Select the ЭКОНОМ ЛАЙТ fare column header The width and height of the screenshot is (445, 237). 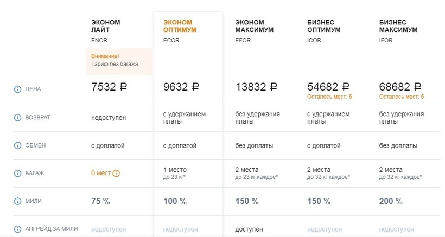tap(106, 26)
